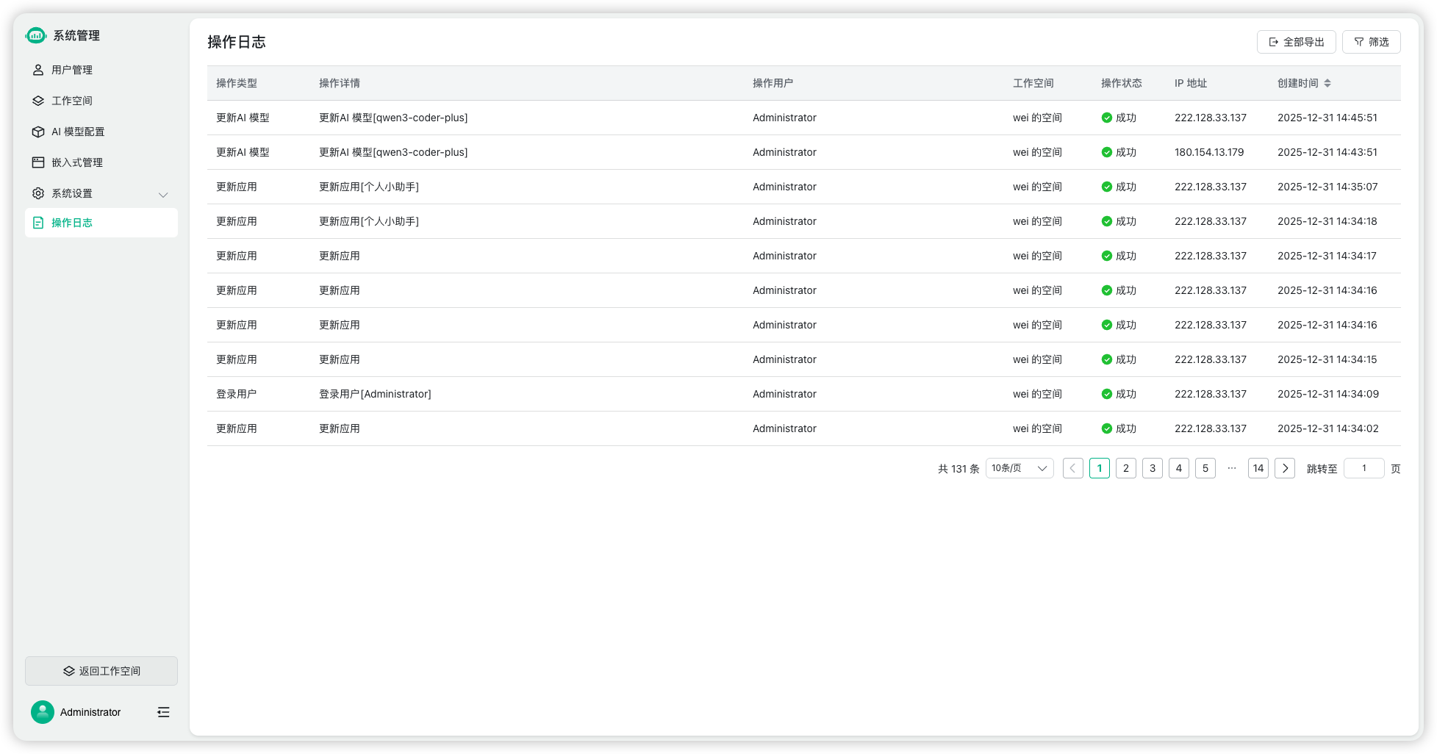Viewport: 1437px width, 754px height.
Task: Click 返回工作空间 button at sidebar bottom
Action: tap(101, 671)
